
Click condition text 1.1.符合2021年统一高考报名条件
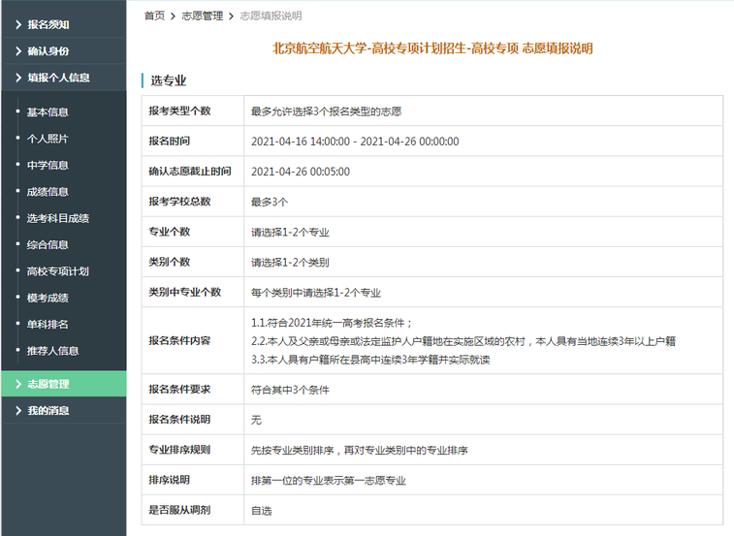332,323
